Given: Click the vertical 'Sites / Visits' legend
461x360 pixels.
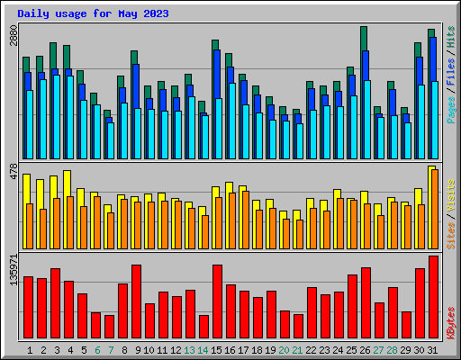Looking at the screenshot, I should (451, 214).
